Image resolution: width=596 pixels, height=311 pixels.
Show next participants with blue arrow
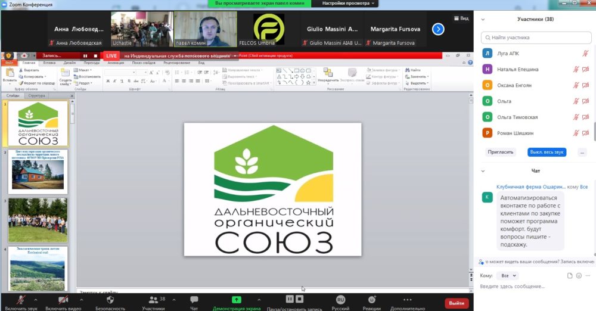[438, 29]
